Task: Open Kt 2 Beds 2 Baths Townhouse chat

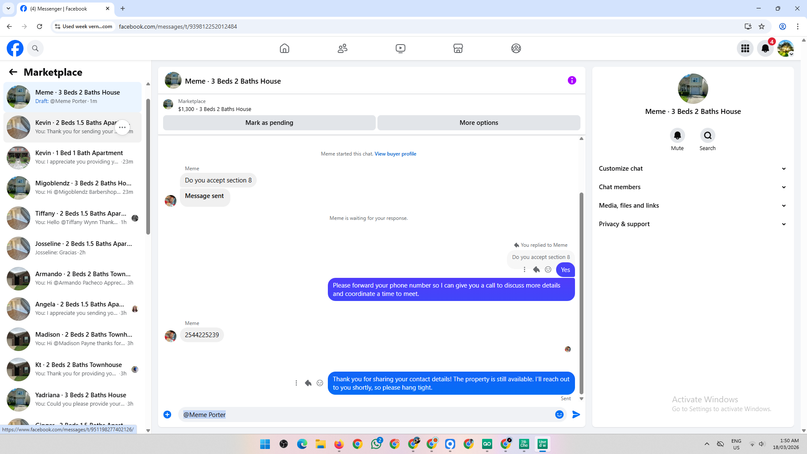Action: [73, 370]
